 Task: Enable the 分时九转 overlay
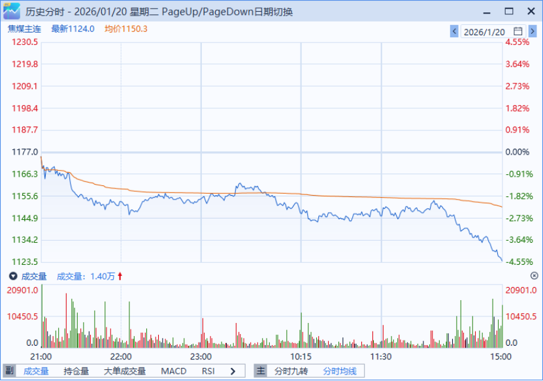(x=291, y=371)
